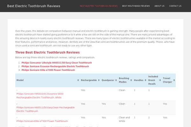191x127 pixels.
Task: Sort by Brushing Modes arrow icon
Action: 131,80
